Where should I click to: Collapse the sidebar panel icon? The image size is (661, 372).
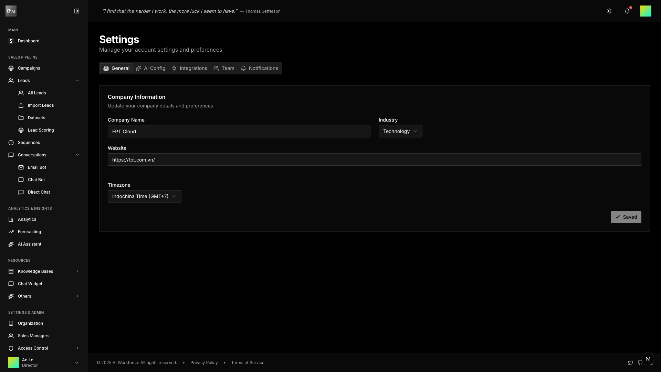(x=77, y=11)
